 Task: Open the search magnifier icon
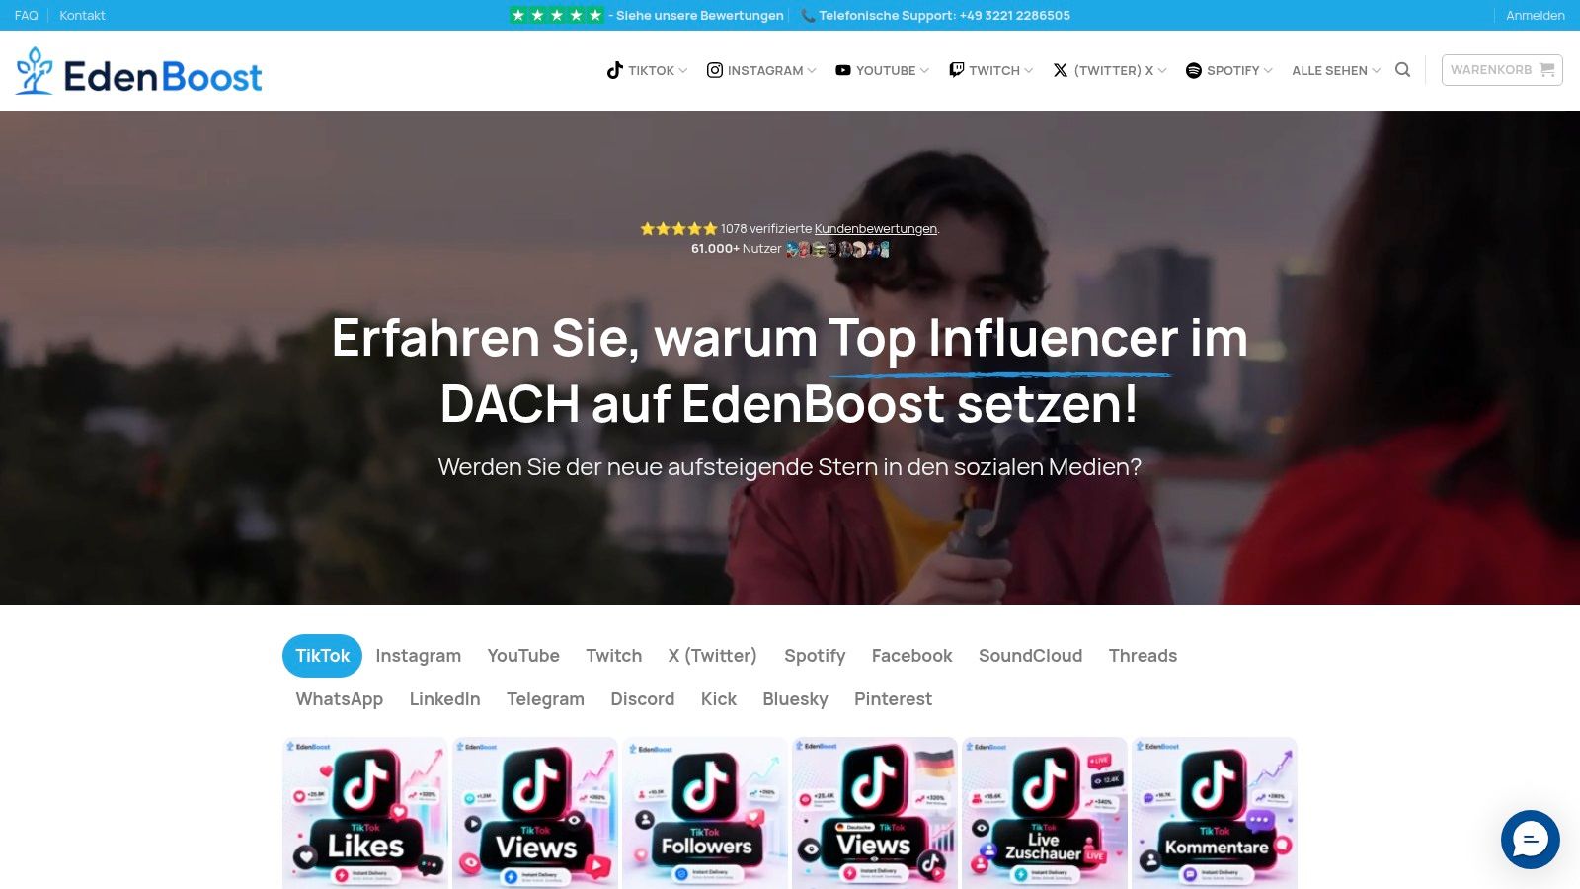click(1402, 70)
